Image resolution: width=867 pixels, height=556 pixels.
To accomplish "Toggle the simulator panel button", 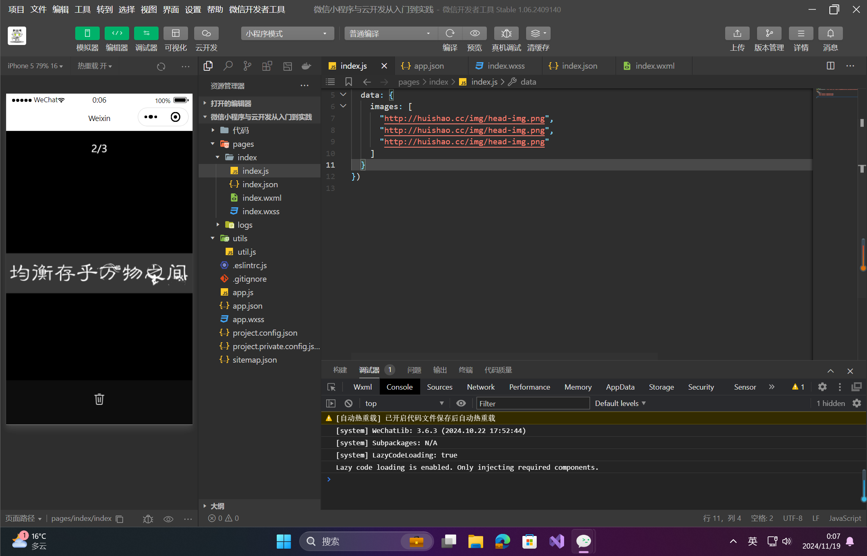I will (87, 34).
